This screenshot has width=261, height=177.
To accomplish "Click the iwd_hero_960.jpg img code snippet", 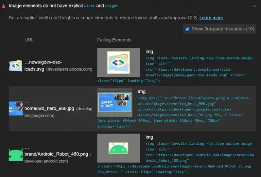I will [174, 112].
